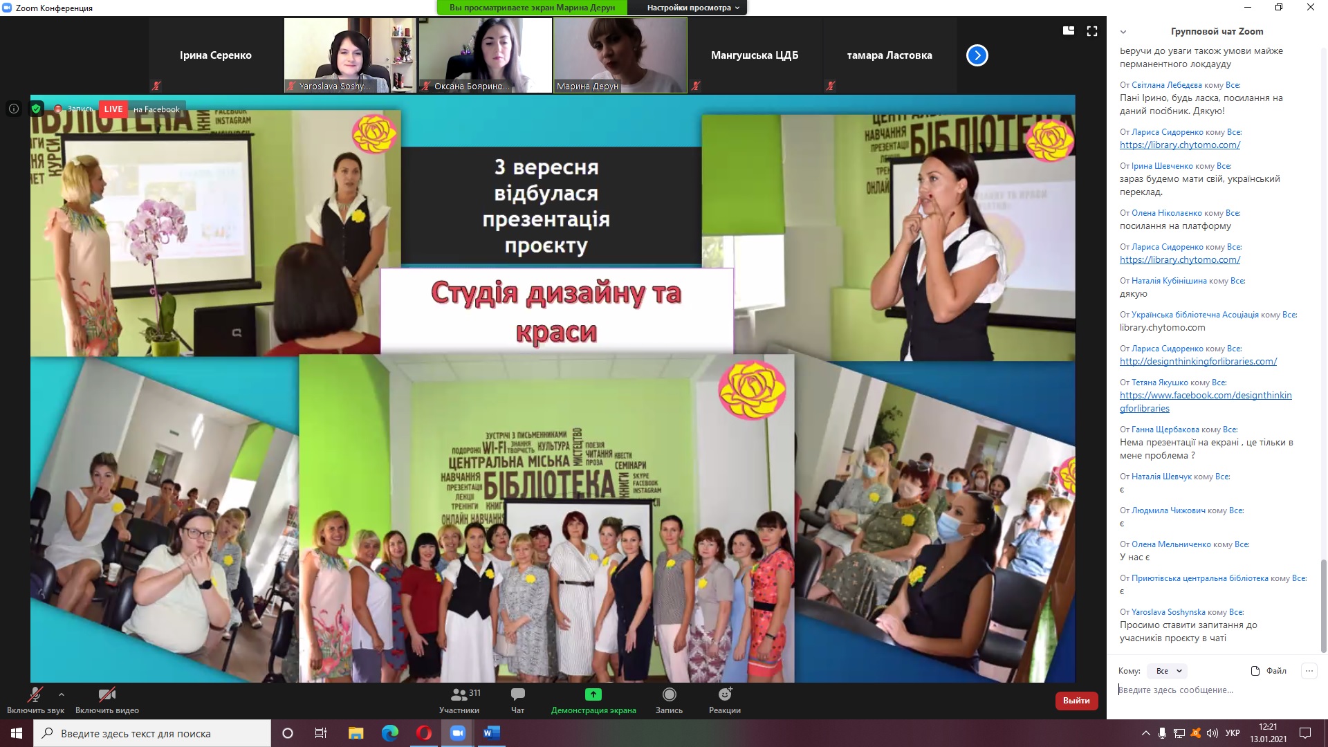Select Ірина Серенко participant tile
This screenshot has height=747, width=1328.
pyautogui.click(x=215, y=55)
